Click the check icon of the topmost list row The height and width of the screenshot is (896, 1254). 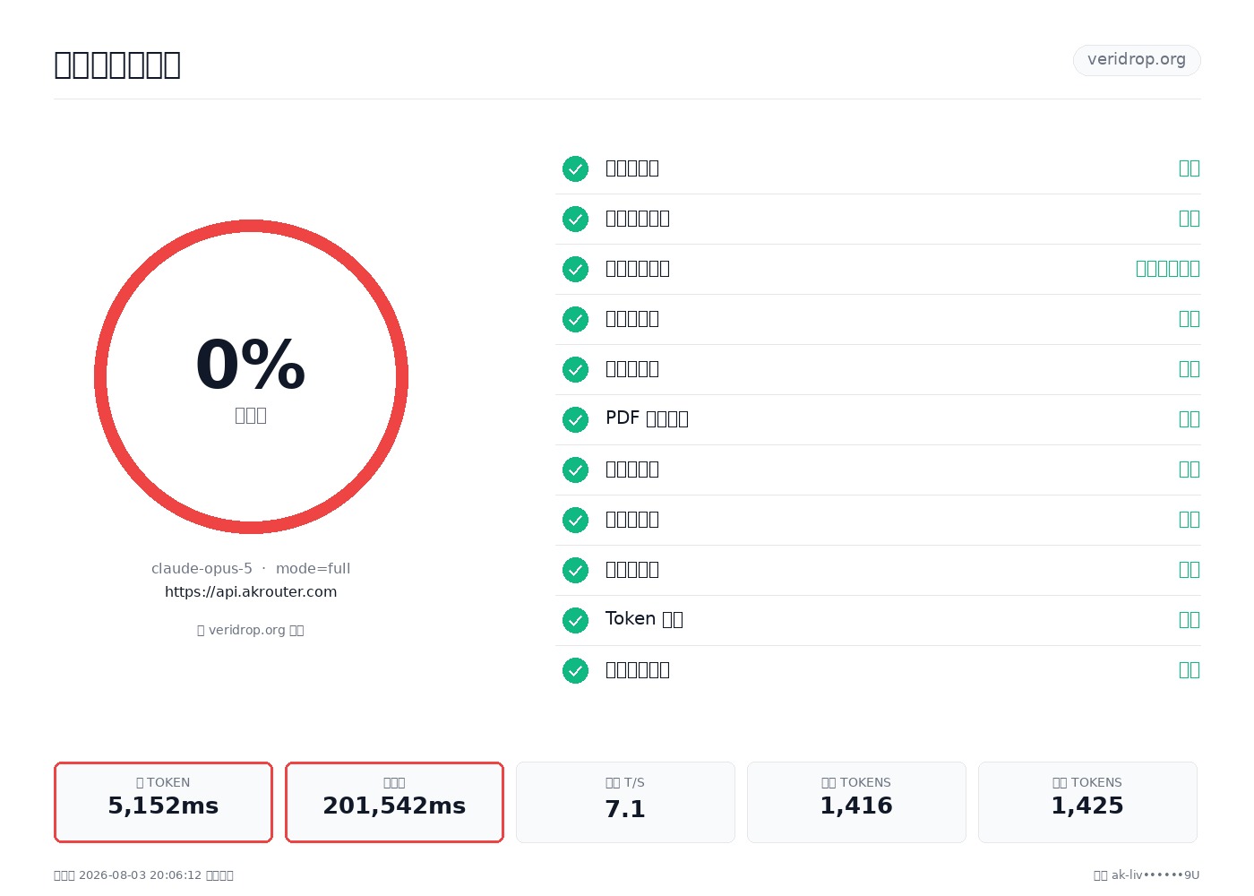tap(575, 168)
